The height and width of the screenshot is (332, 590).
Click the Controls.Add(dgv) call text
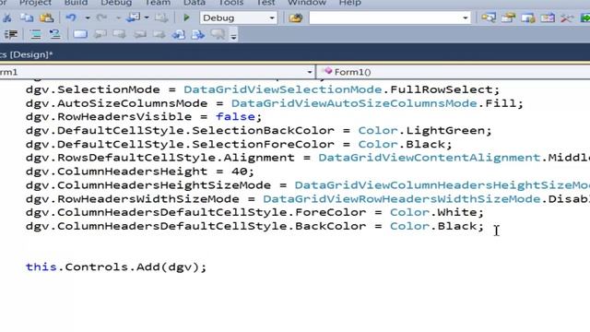(132, 267)
